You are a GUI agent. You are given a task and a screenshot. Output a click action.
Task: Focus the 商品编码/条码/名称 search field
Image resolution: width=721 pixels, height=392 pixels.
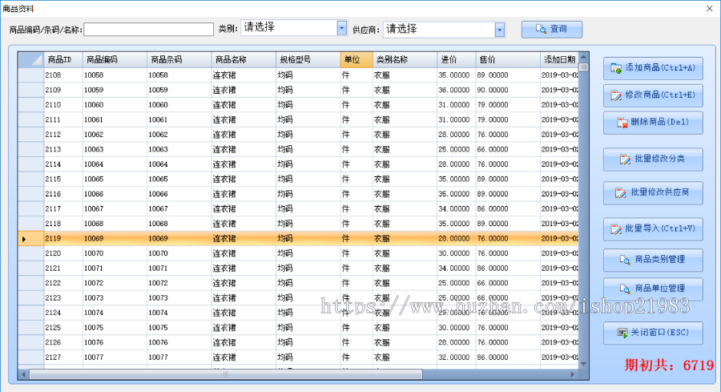[x=148, y=30]
